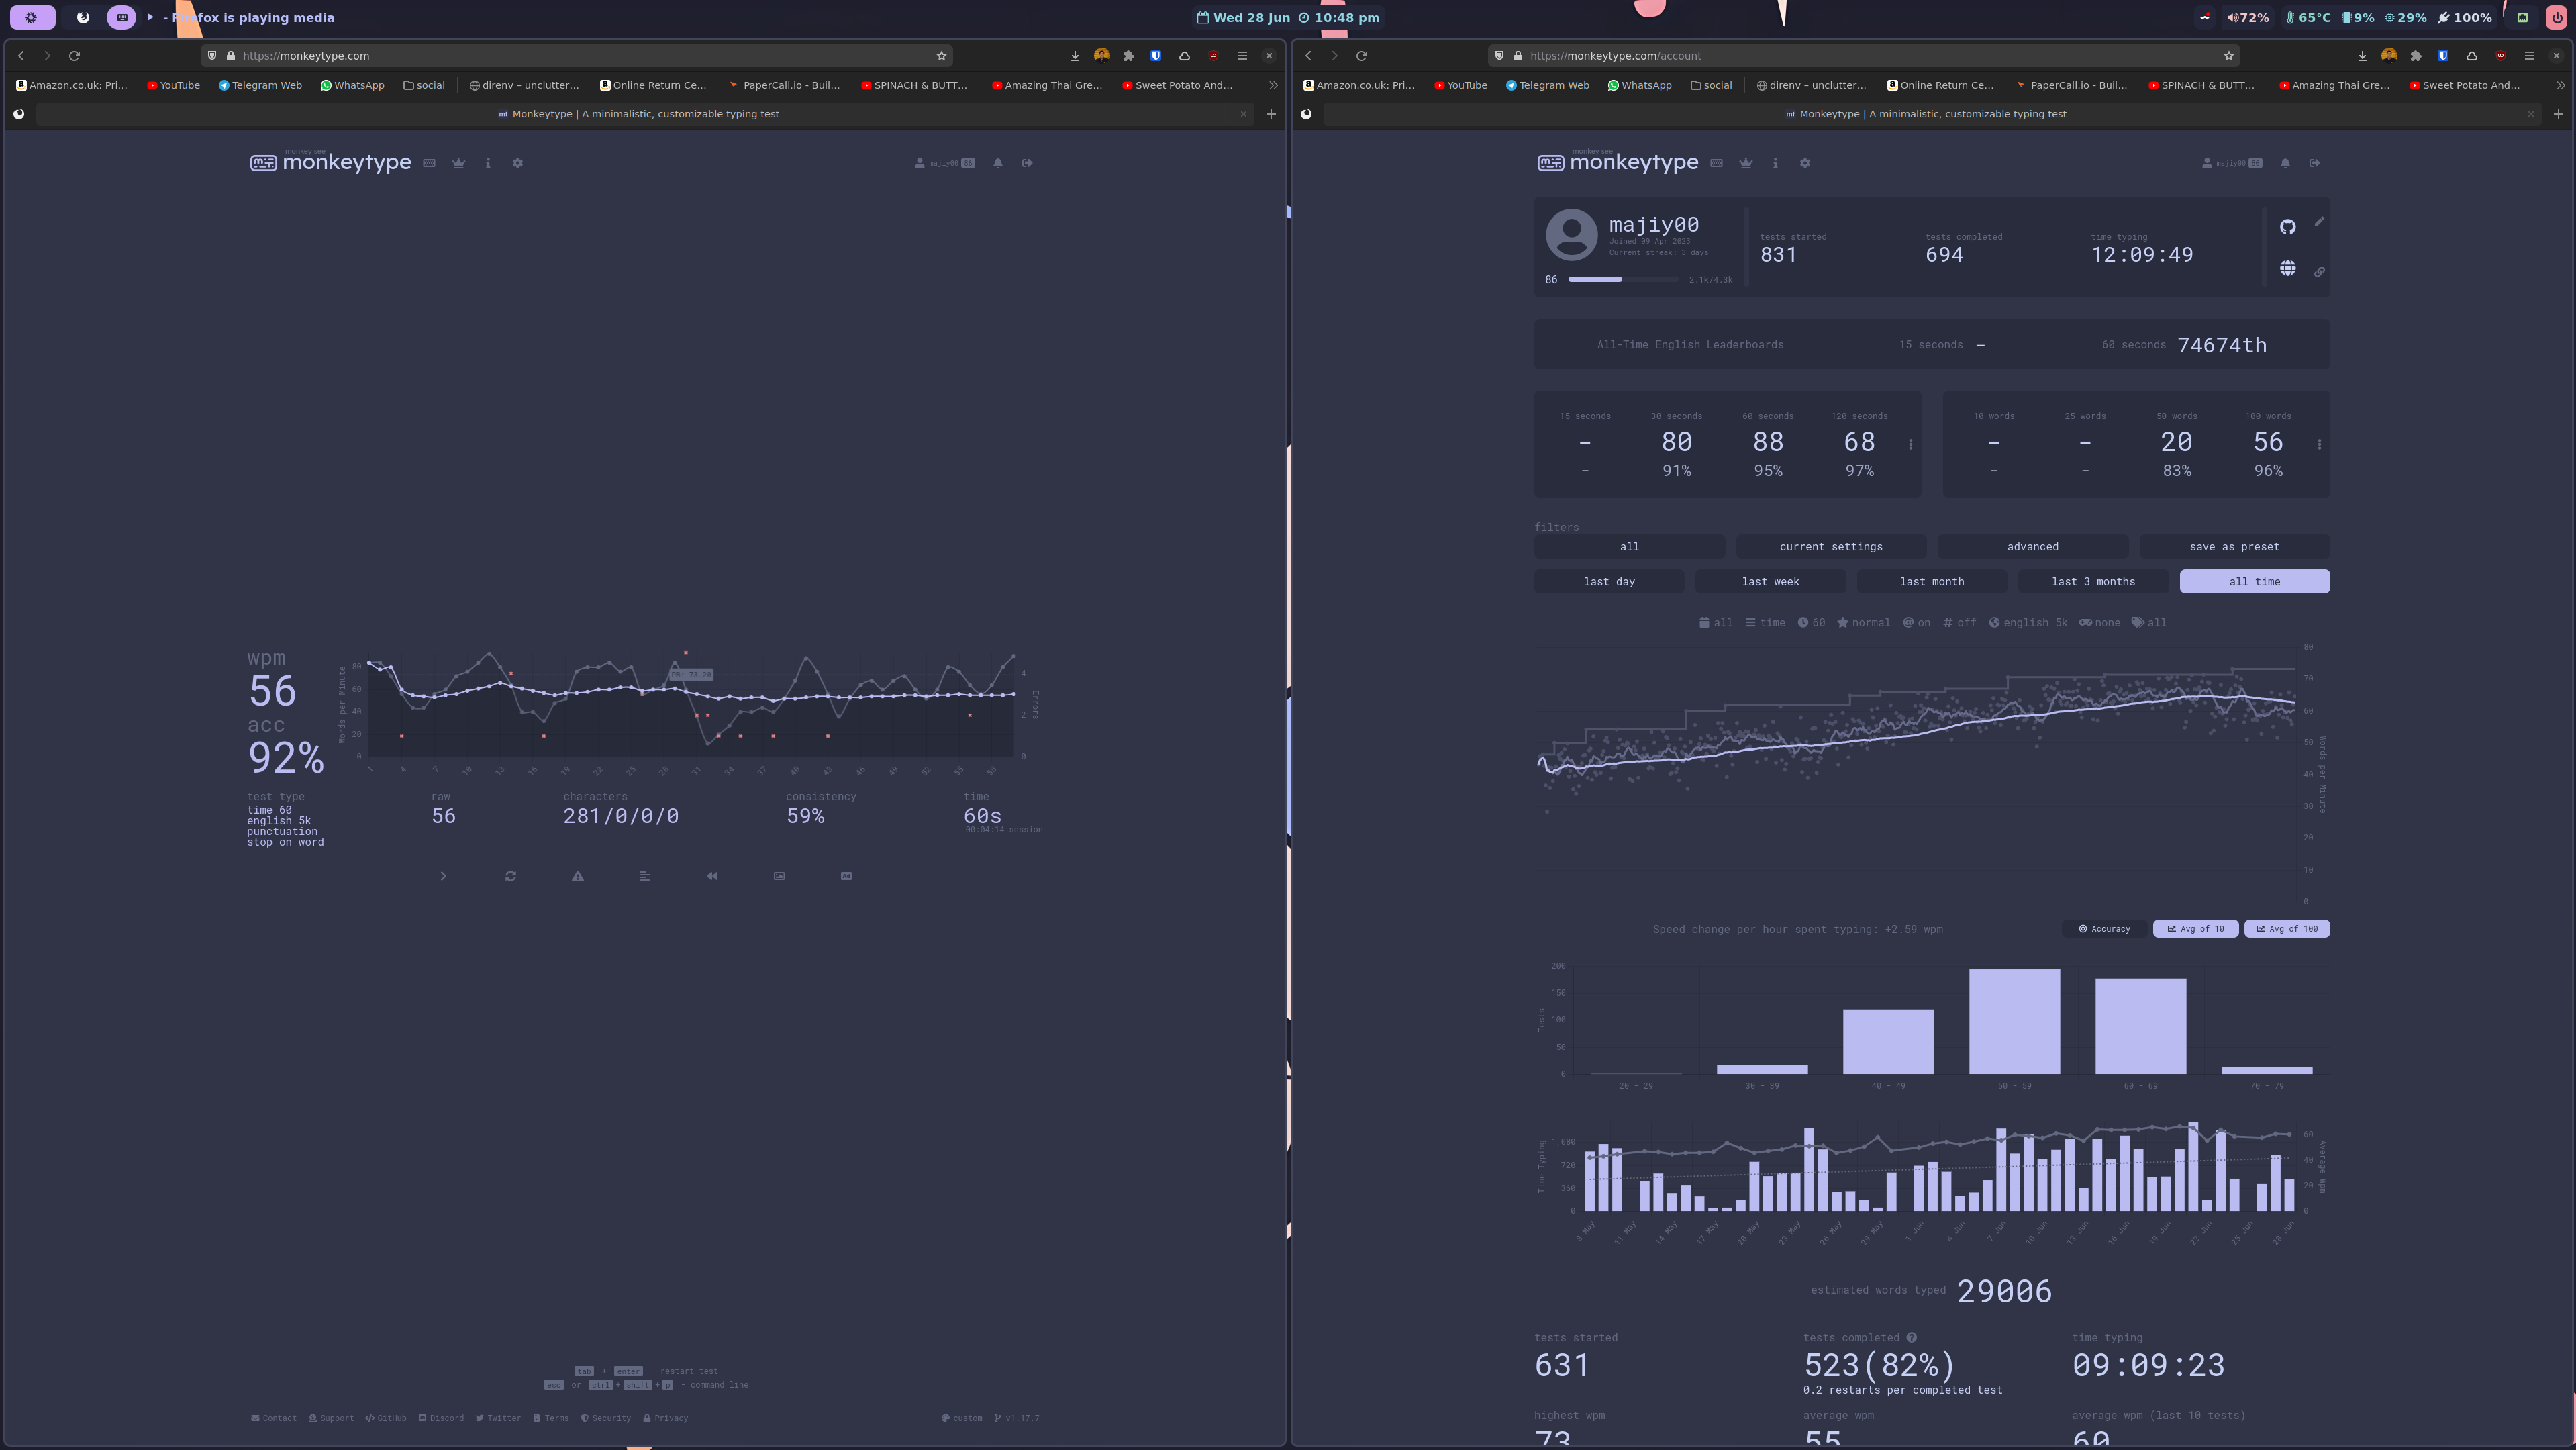This screenshot has width=2576, height=1450.
Task: Select last day filter
Action: point(1609,582)
